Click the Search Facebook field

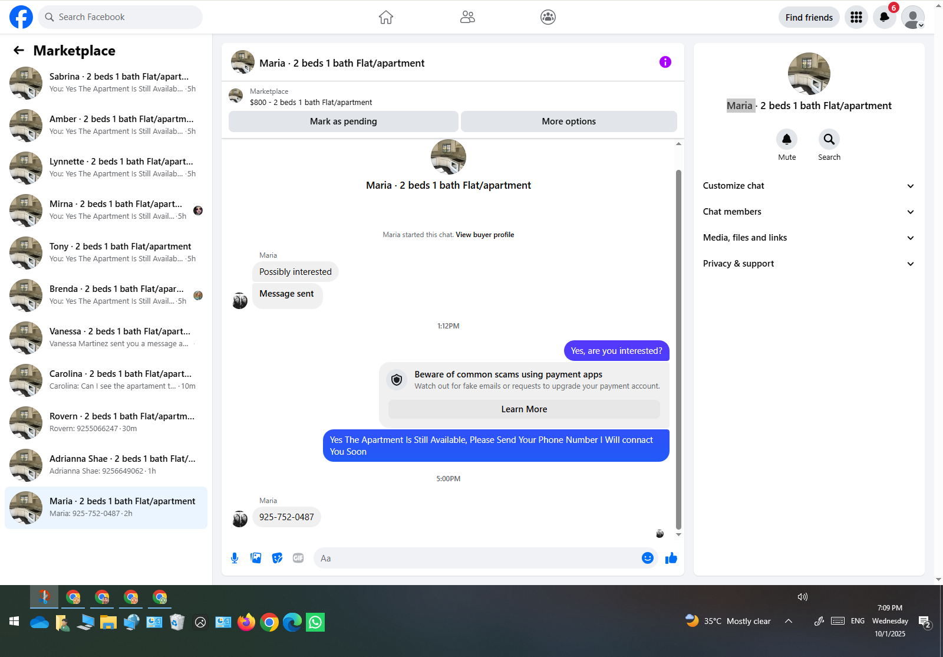tap(120, 17)
